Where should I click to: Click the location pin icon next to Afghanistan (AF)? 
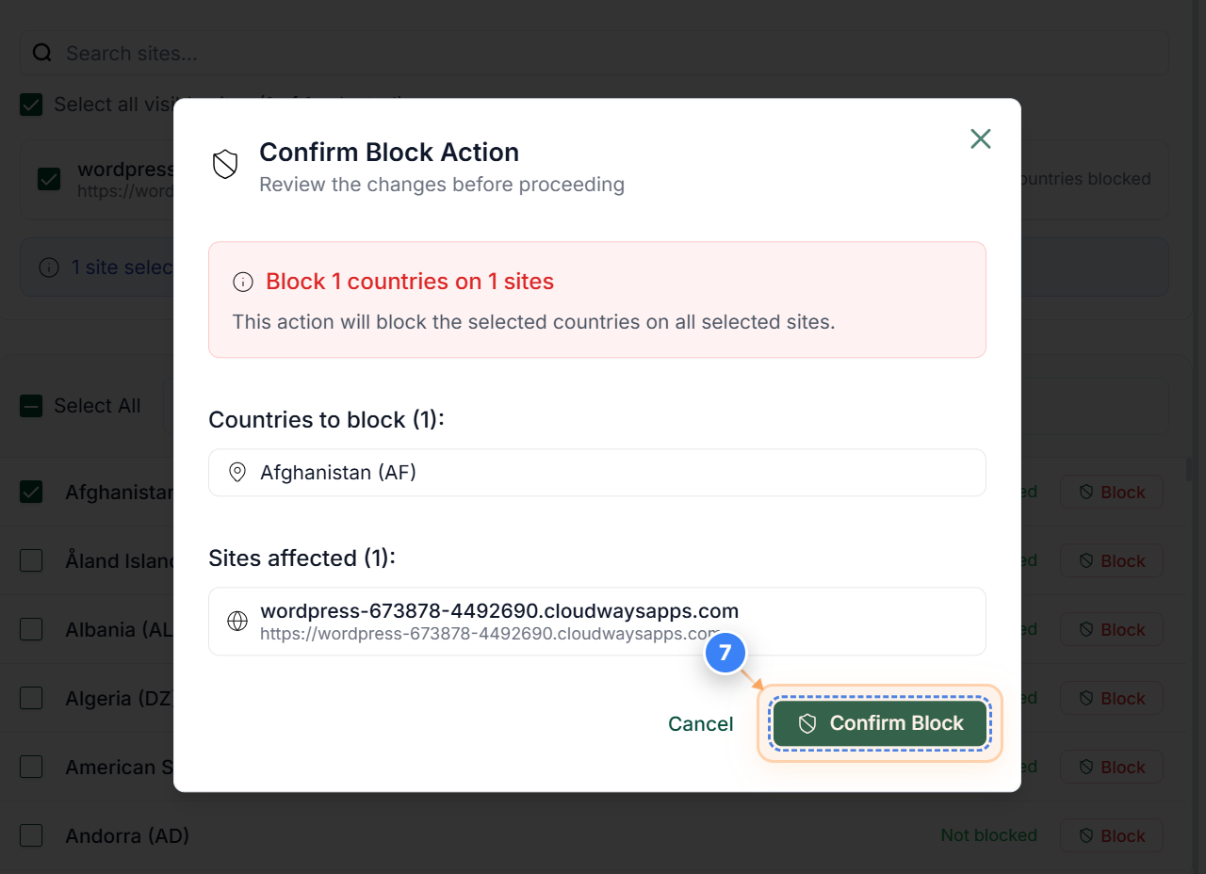pos(237,472)
